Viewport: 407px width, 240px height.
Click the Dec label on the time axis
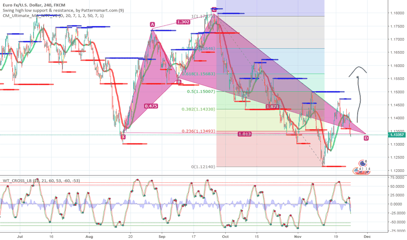(x=367, y=237)
